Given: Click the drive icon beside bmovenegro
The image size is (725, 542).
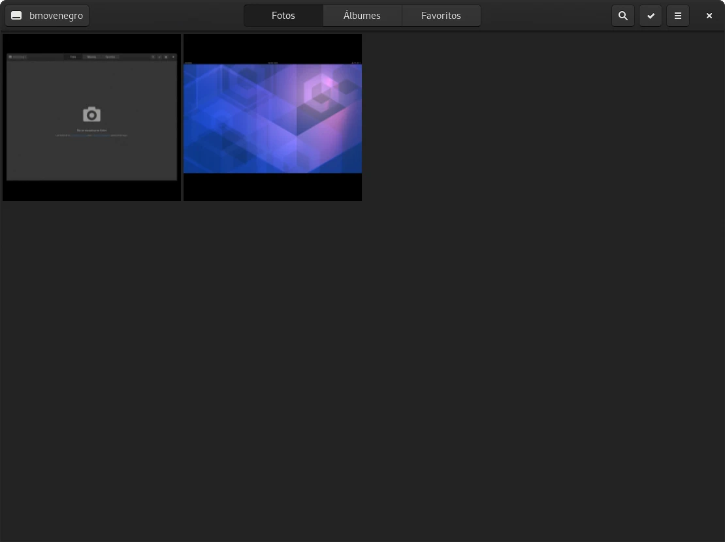Looking at the screenshot, I should point(16,16).
